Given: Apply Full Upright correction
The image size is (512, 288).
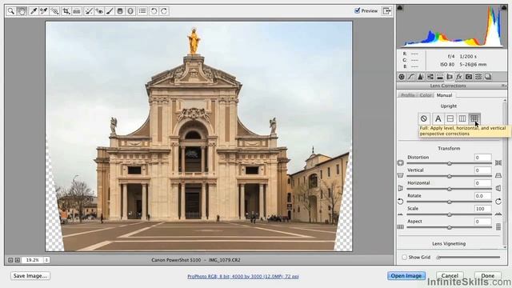Looking at the screenshot, I should (474, 118).
